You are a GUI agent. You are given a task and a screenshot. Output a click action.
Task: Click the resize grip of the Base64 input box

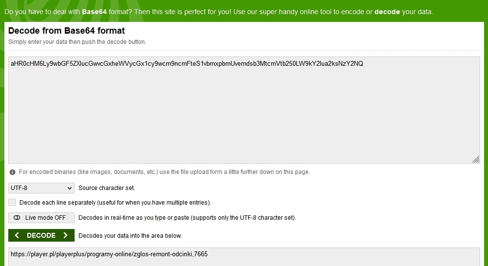(476, 159)
